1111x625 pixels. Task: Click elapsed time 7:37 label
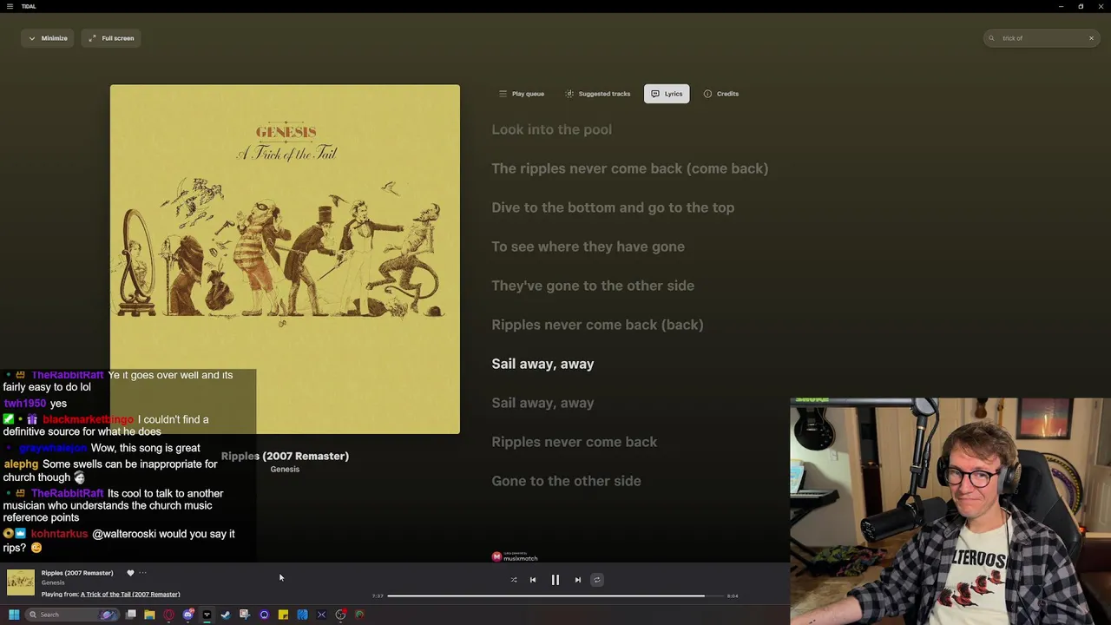[x=378, y=596]
